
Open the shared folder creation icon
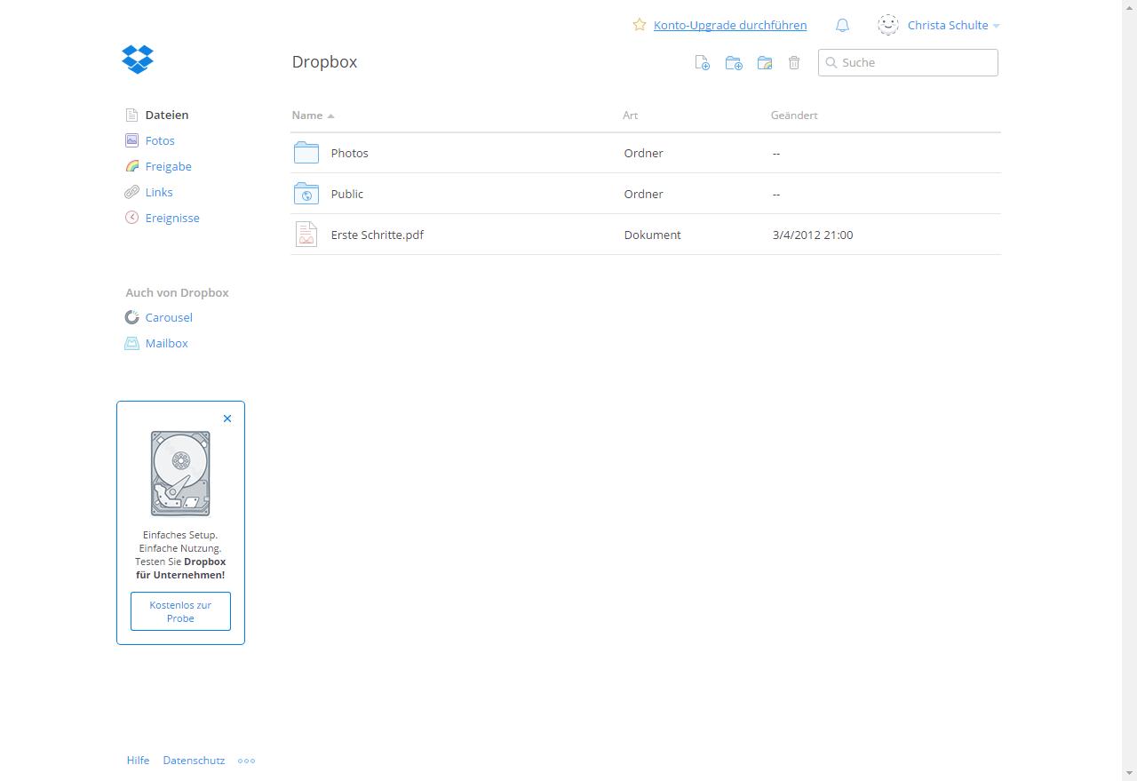coord(765,62)
